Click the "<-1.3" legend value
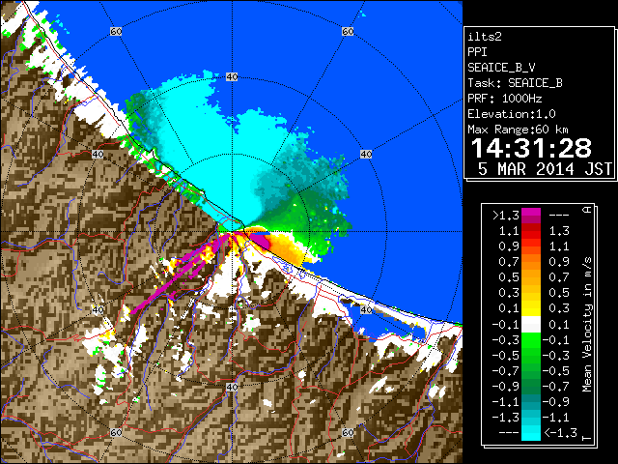This screenshot has height=464, width=618. 560,432
